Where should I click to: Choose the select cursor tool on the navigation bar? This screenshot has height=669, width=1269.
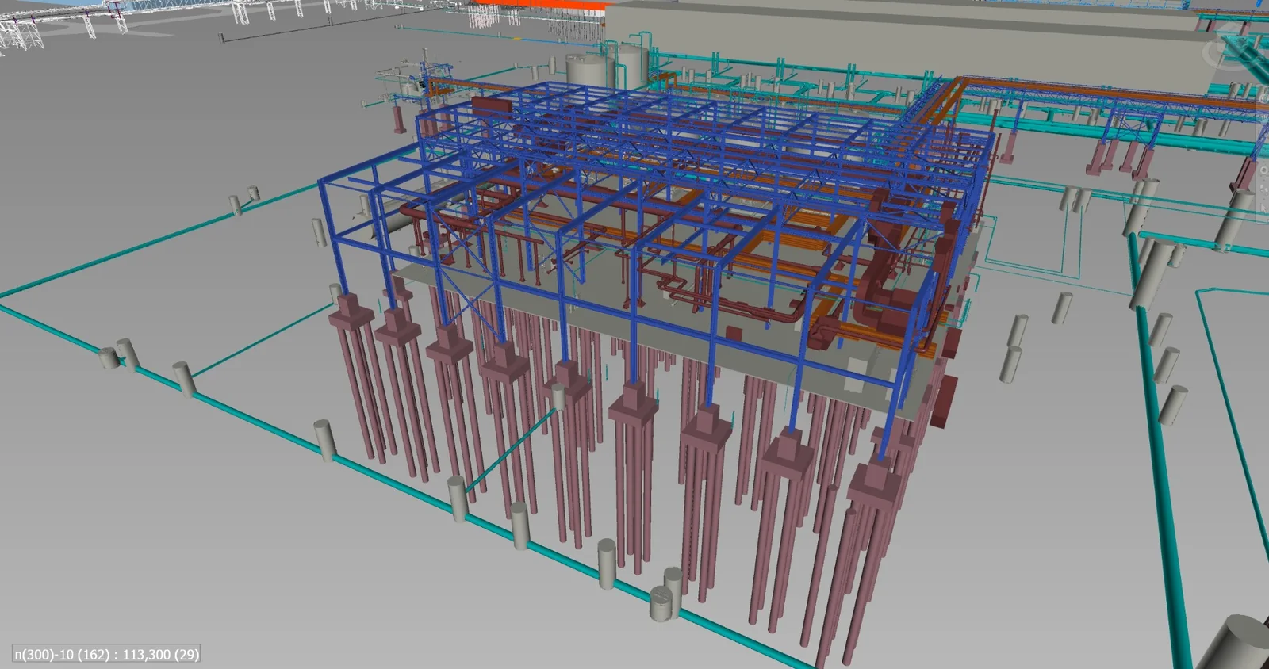(x=1263, y=209)
